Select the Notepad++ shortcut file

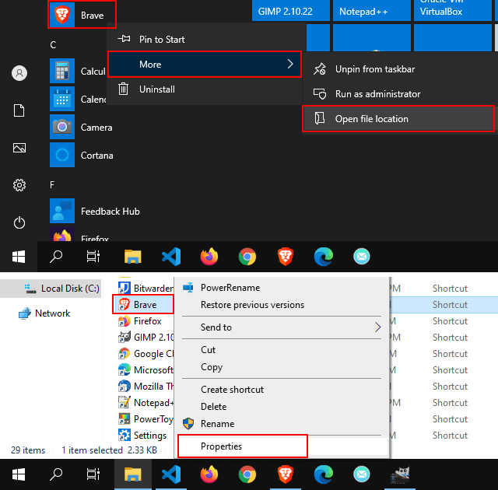tap(146, 403)
